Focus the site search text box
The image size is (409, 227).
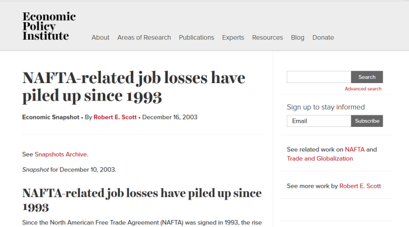[319, 77]
